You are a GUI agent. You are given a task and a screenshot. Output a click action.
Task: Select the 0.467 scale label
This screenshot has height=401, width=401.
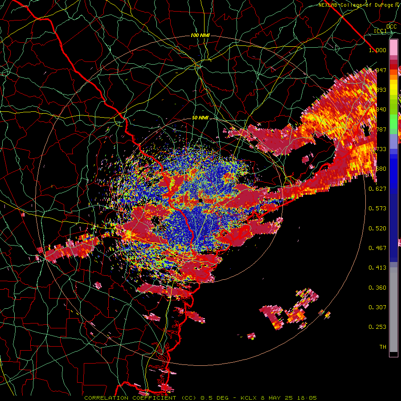377,248
